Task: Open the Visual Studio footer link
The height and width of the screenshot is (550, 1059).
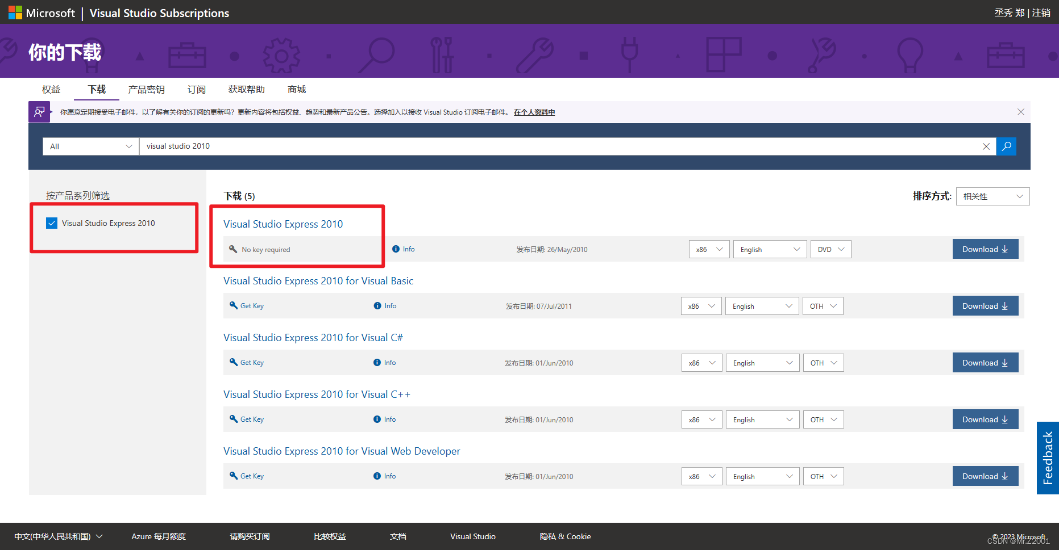Action: (473, 536)
